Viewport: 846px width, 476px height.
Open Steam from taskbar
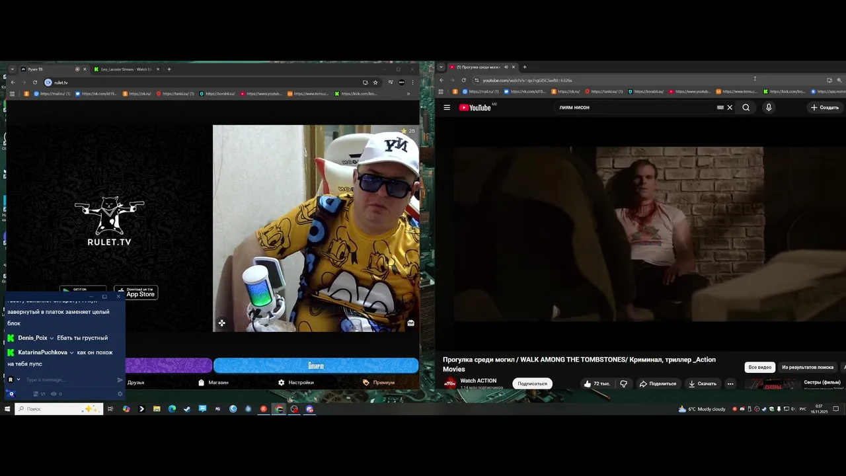(187, 409)
